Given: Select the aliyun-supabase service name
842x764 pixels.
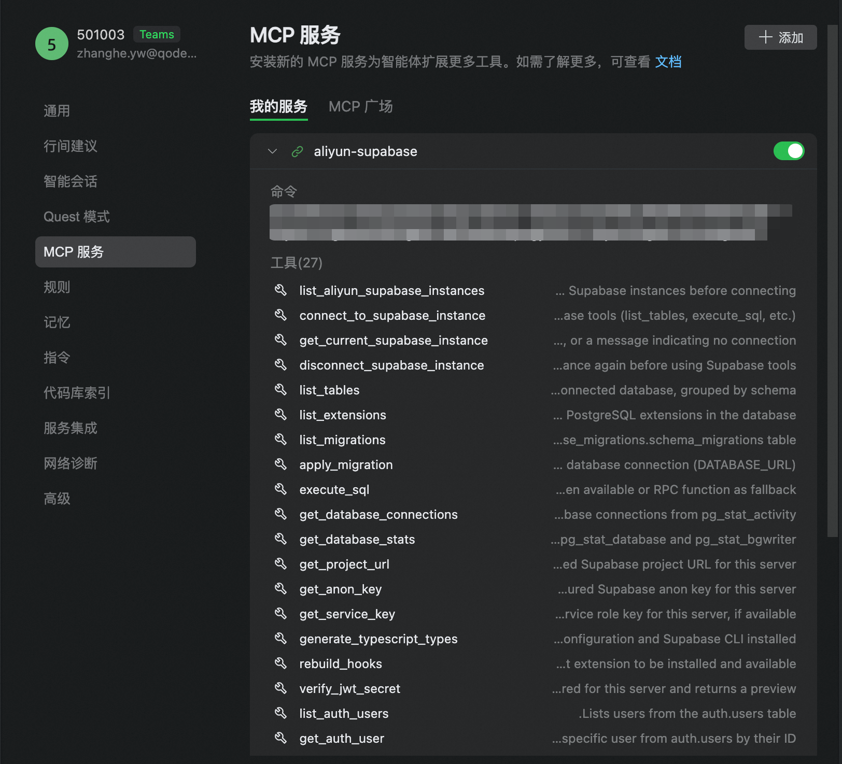Looking at the screenshot, I should click(x=366, y=151).
